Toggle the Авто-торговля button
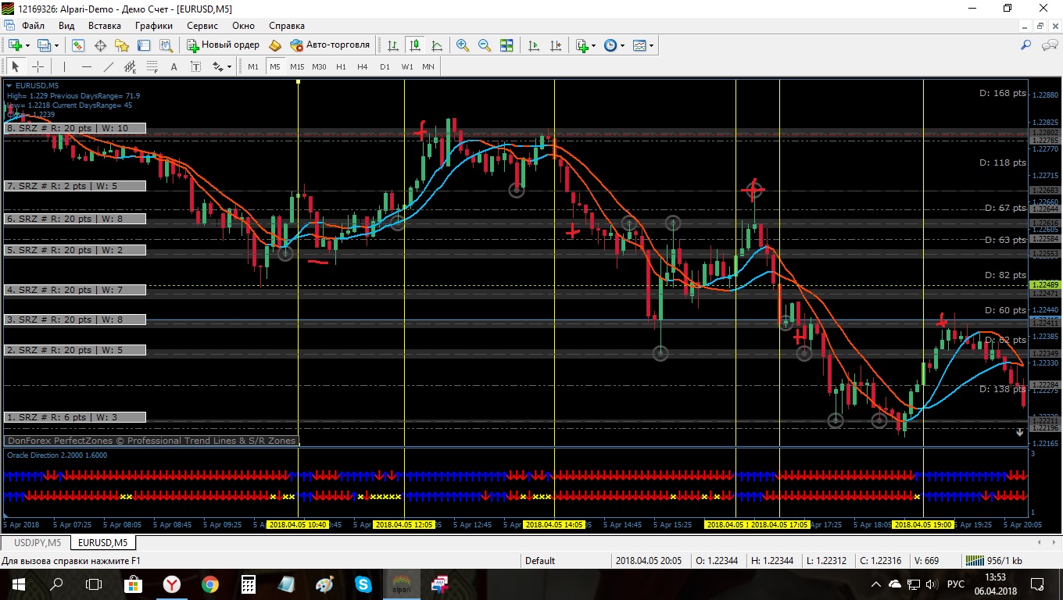Image resolution: width=1063 pixels, height=600 pixels. (x=330, y=45)
